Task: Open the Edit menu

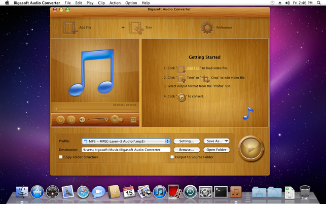Action: click(x=79, y=3)
